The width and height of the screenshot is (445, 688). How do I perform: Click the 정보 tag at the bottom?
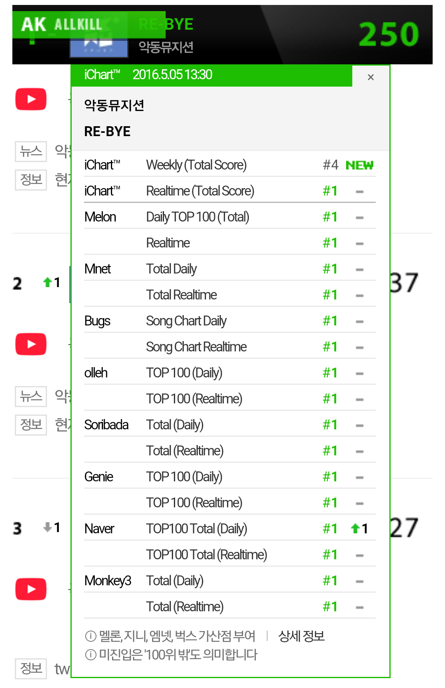31,669
